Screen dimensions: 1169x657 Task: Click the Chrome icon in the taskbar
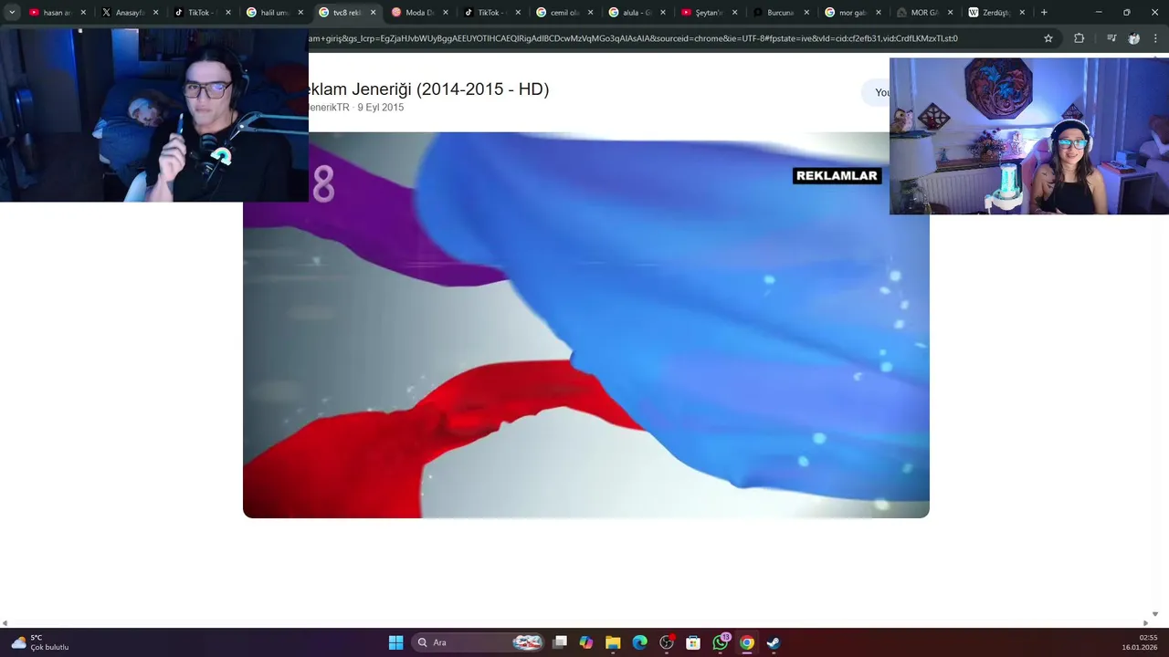(x=747, y=642)
